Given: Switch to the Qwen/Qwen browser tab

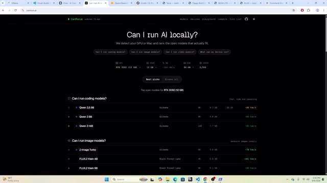Looking at the screenshot, I should click(x=122, y=3).
